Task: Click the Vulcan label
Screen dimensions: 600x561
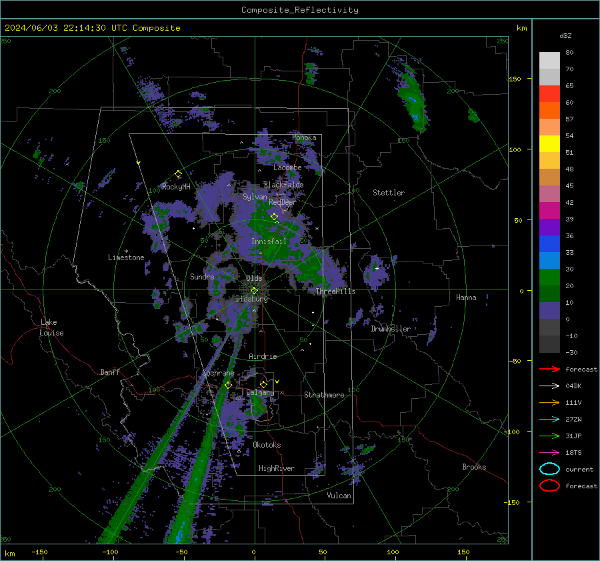Action: [339, 496]
